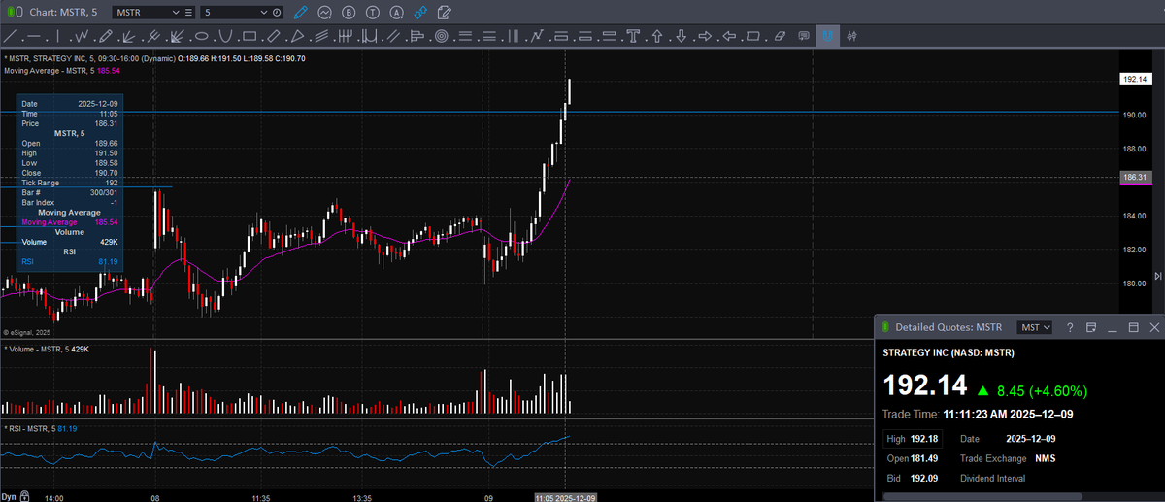Select the zigzag wave drawing tool
The height and width of the screenshot is (502, 1165).
click(x=83, y=36)
